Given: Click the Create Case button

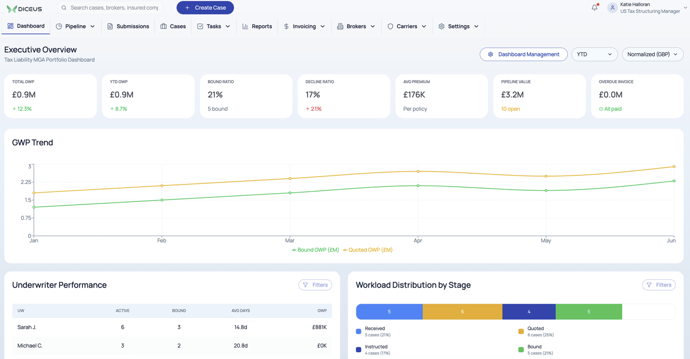Looking at the screenshot, I should click(x=205, y=8).
